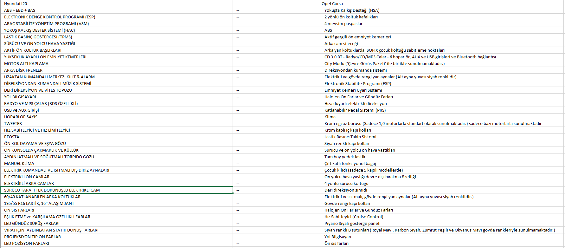565x248 pixels.
Task: Select SÜRÜCÜ VE ÖN YOLCU HAVA YASTIĞI cell
Action: tap(117, 43)
